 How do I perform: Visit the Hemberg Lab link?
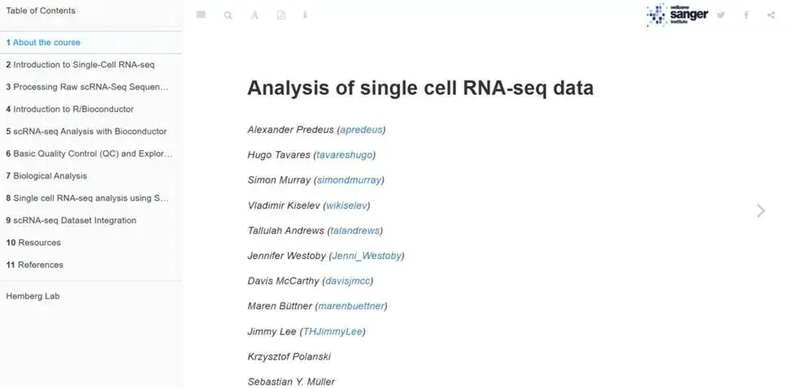pos(33,296)
